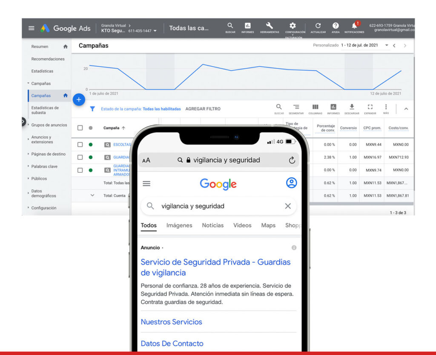Check the ESCOLTAS campaign row checkbox
The height and width of the screenshot is (355, 436).
tap(80, 145)
